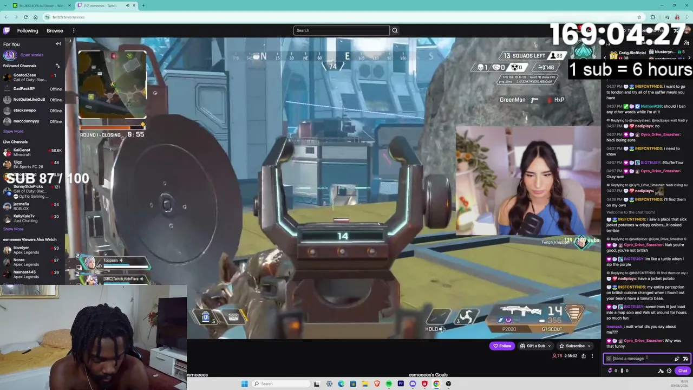Click the browser address bar URL

click(68, 17)
